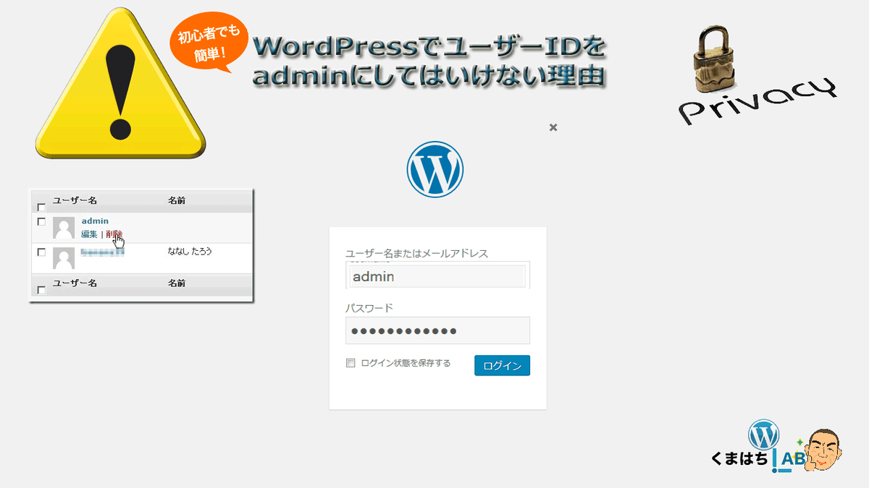Click the cartoon face in くまはちLAB logo

click(x=825, y=450)
